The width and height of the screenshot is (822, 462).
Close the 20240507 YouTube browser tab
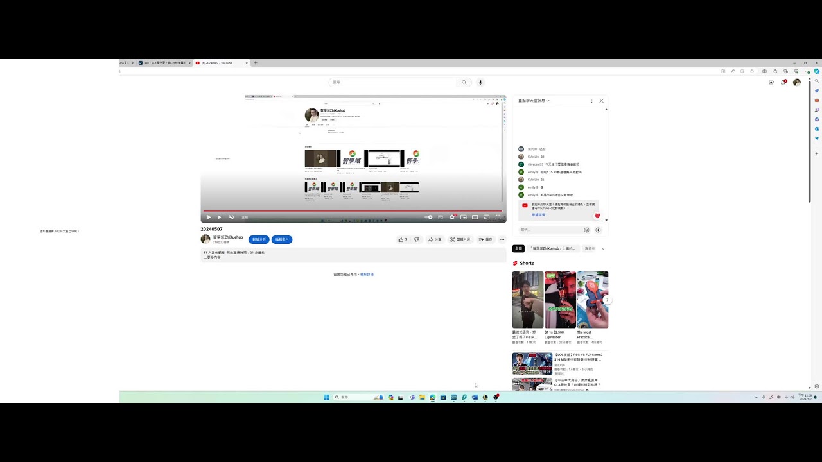[x=247, y=63]
